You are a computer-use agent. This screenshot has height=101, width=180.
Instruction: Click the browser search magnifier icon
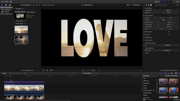click(x=40, y=5)
